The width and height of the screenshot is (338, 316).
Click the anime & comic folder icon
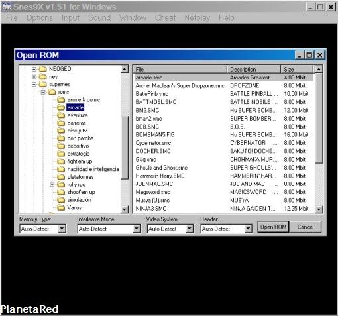61,100
